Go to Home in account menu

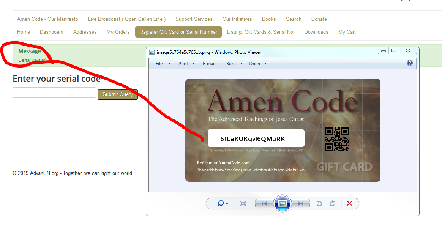(x=24, y=32)
